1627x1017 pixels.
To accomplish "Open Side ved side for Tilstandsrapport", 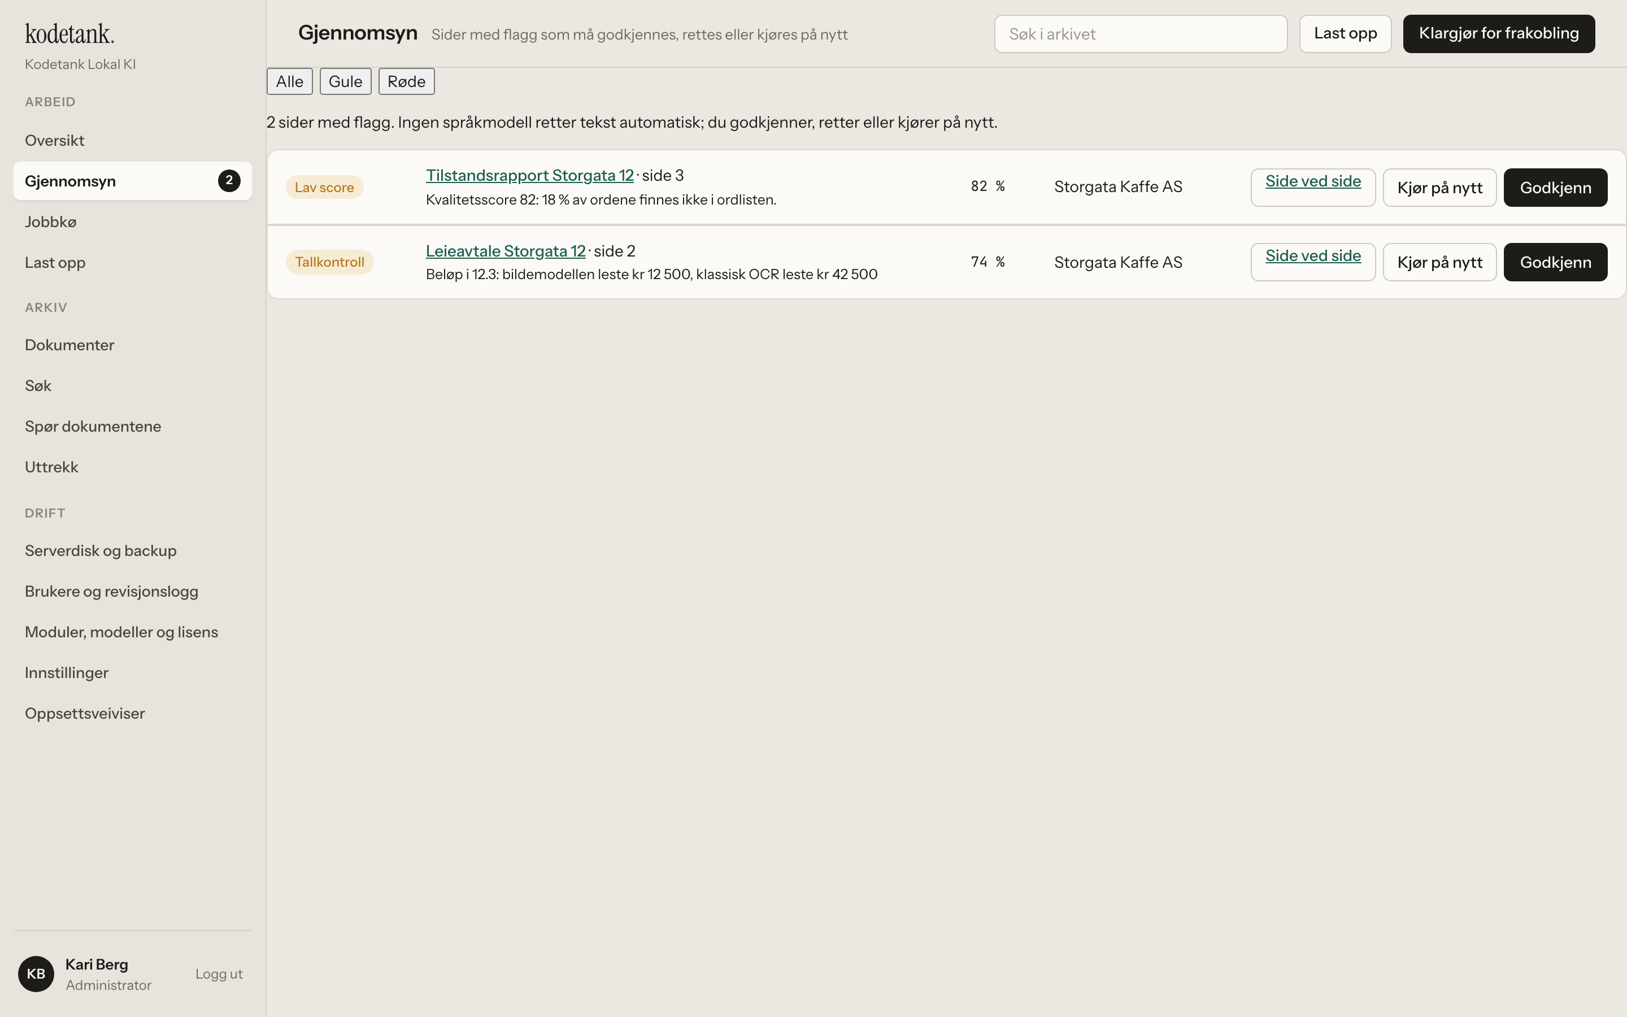I will click(x=1313, y=188).
